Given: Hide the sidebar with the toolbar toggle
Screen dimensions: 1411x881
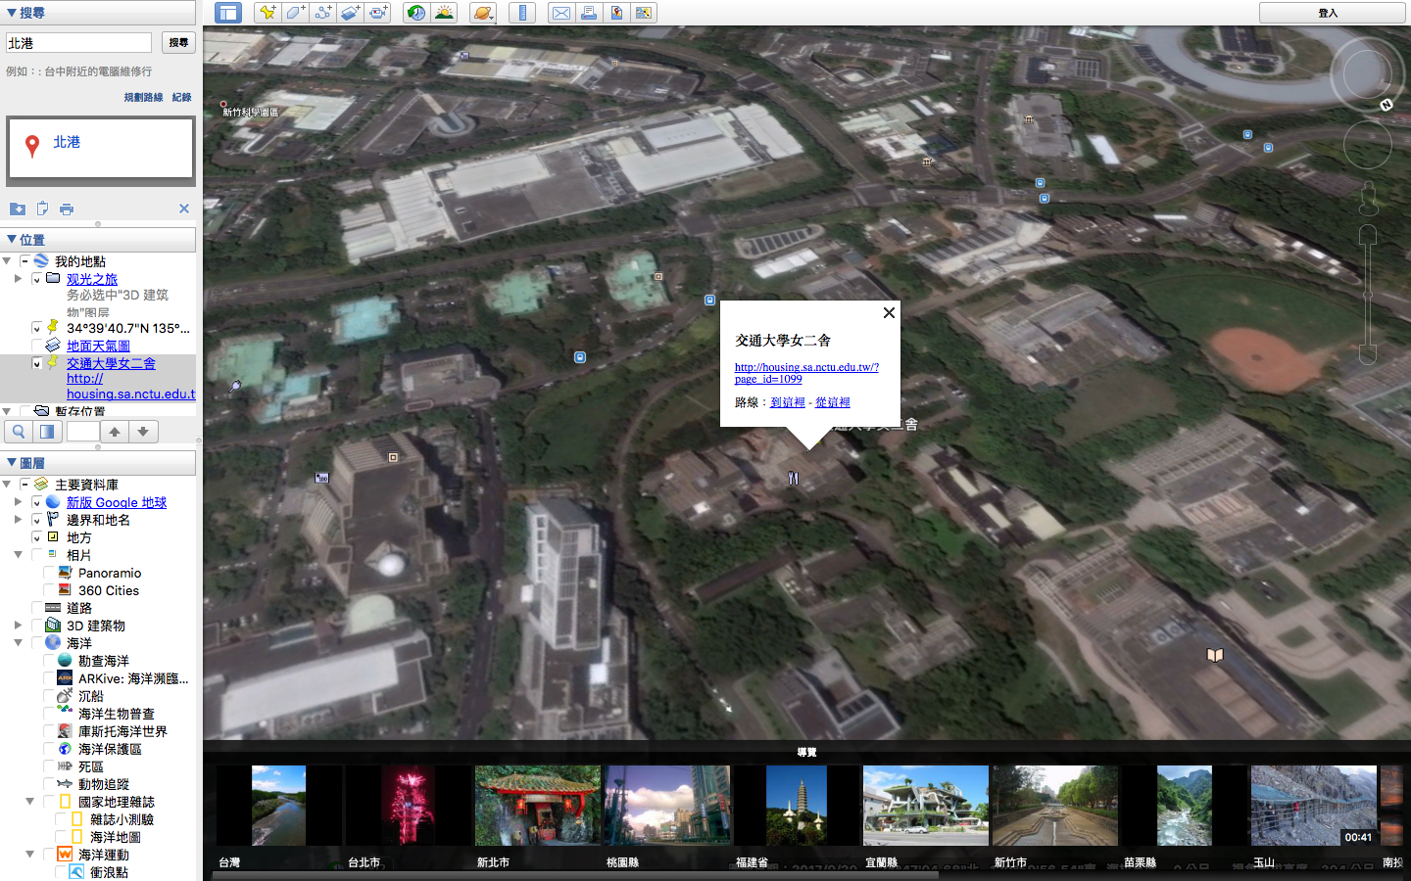Looking at the screenshot, I should click(228, 13).
